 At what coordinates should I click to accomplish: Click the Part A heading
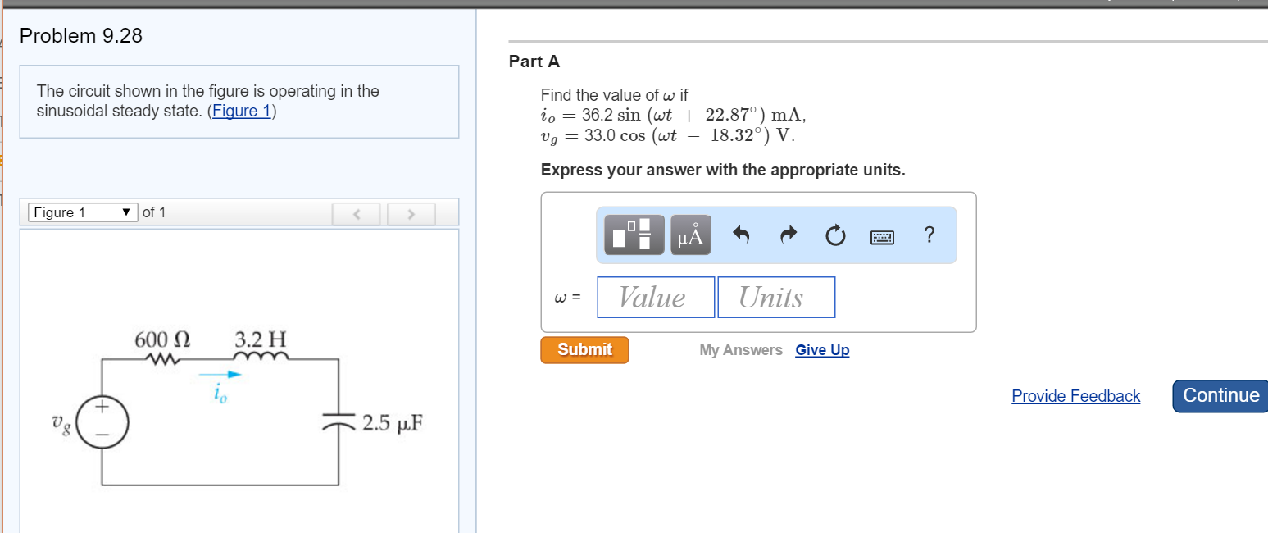534,61
